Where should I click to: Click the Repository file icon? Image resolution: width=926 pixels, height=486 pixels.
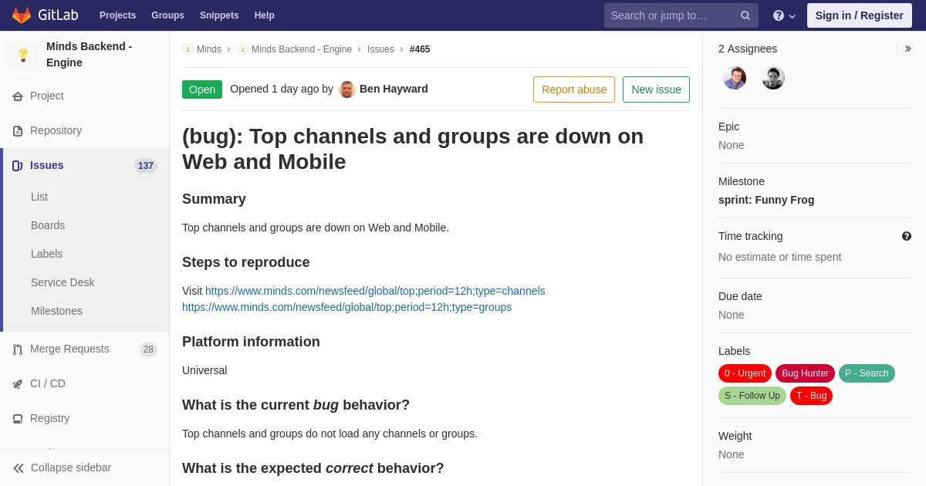[18, 131]
